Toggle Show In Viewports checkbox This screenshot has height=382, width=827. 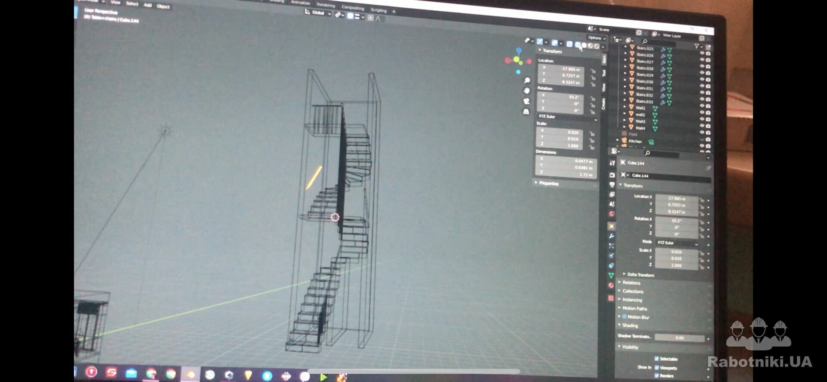click(656, 367)
